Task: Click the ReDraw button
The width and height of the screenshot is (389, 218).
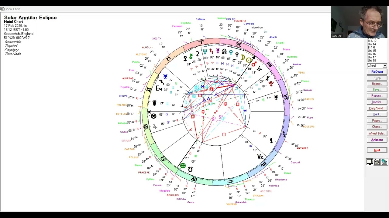Action: (377, 72)
